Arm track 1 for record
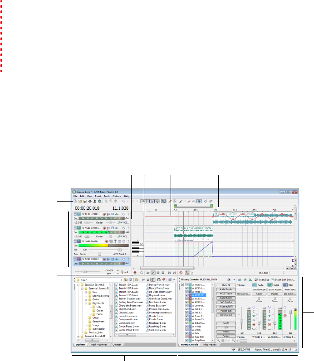This screenshot has width=314, height=361. pos(104,214)
